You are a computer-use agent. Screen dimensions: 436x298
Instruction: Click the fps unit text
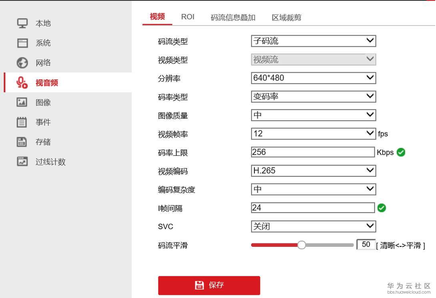tap(383, 134)
